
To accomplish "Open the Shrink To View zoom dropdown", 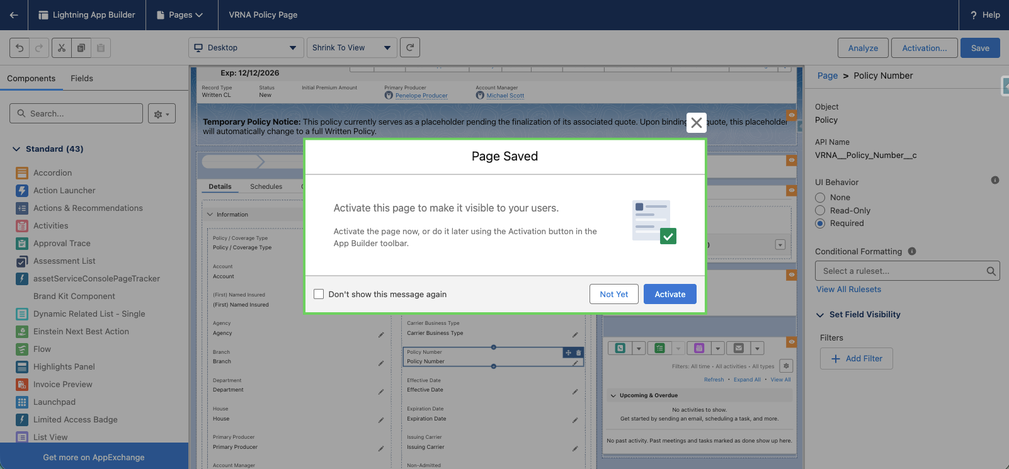I will coord(352,48).
